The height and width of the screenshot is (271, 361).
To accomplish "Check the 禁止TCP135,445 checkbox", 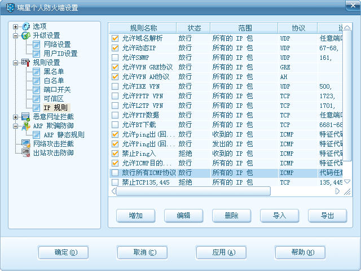I will coord(115,182).
